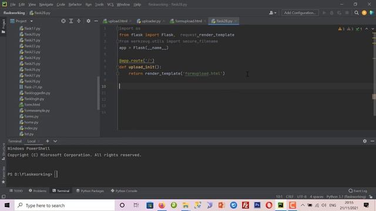Click taskbar search box
The image size is (376, 211).
[x=65, y=205]
